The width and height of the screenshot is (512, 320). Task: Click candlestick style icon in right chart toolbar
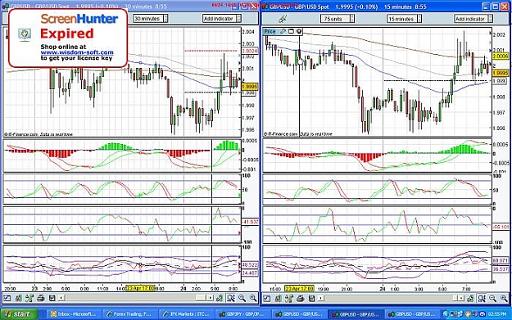279,298
